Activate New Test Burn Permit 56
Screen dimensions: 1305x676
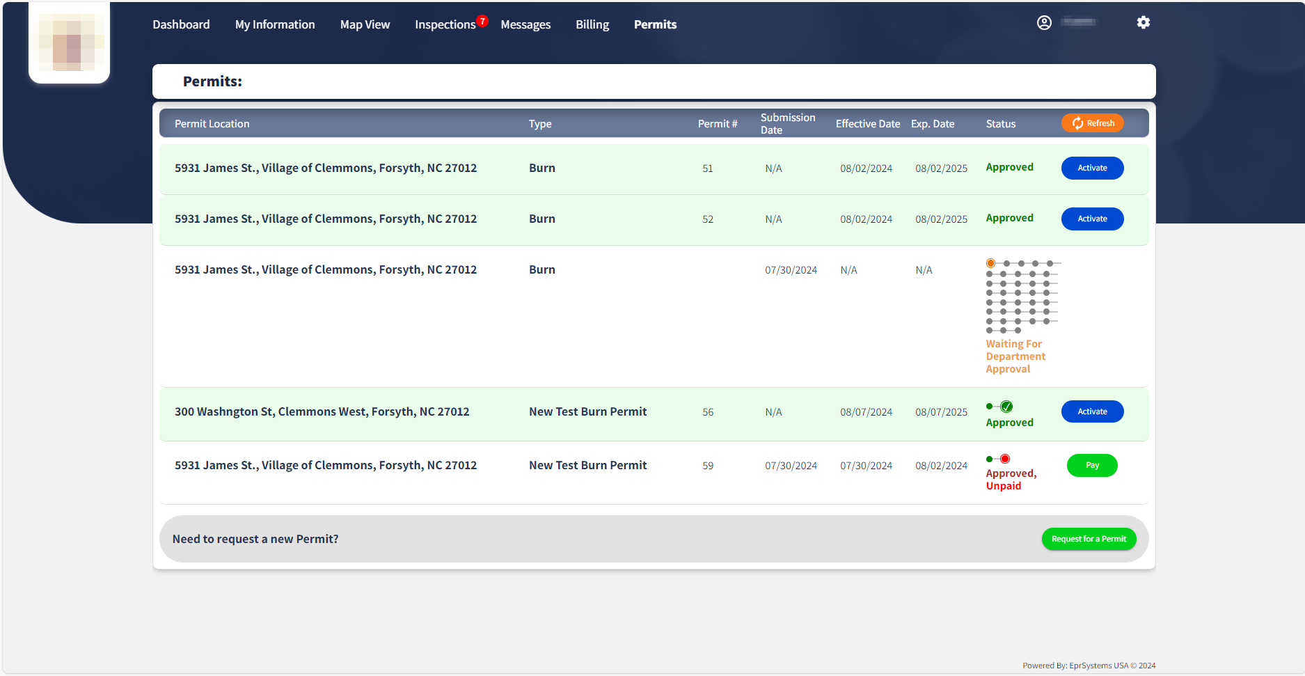coord(1092,411)
